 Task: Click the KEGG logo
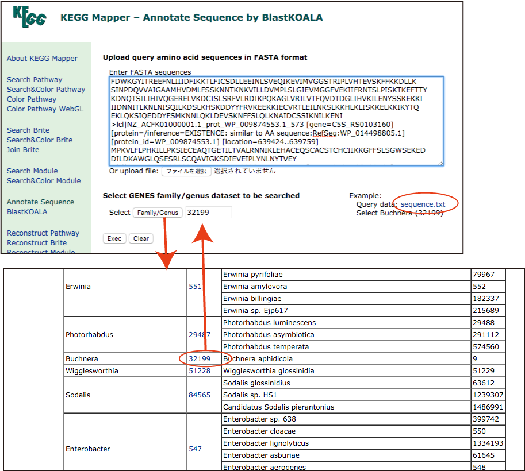coord(29,17)
